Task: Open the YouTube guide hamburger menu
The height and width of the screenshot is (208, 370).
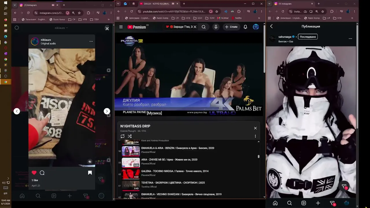Action: (121, 27)
